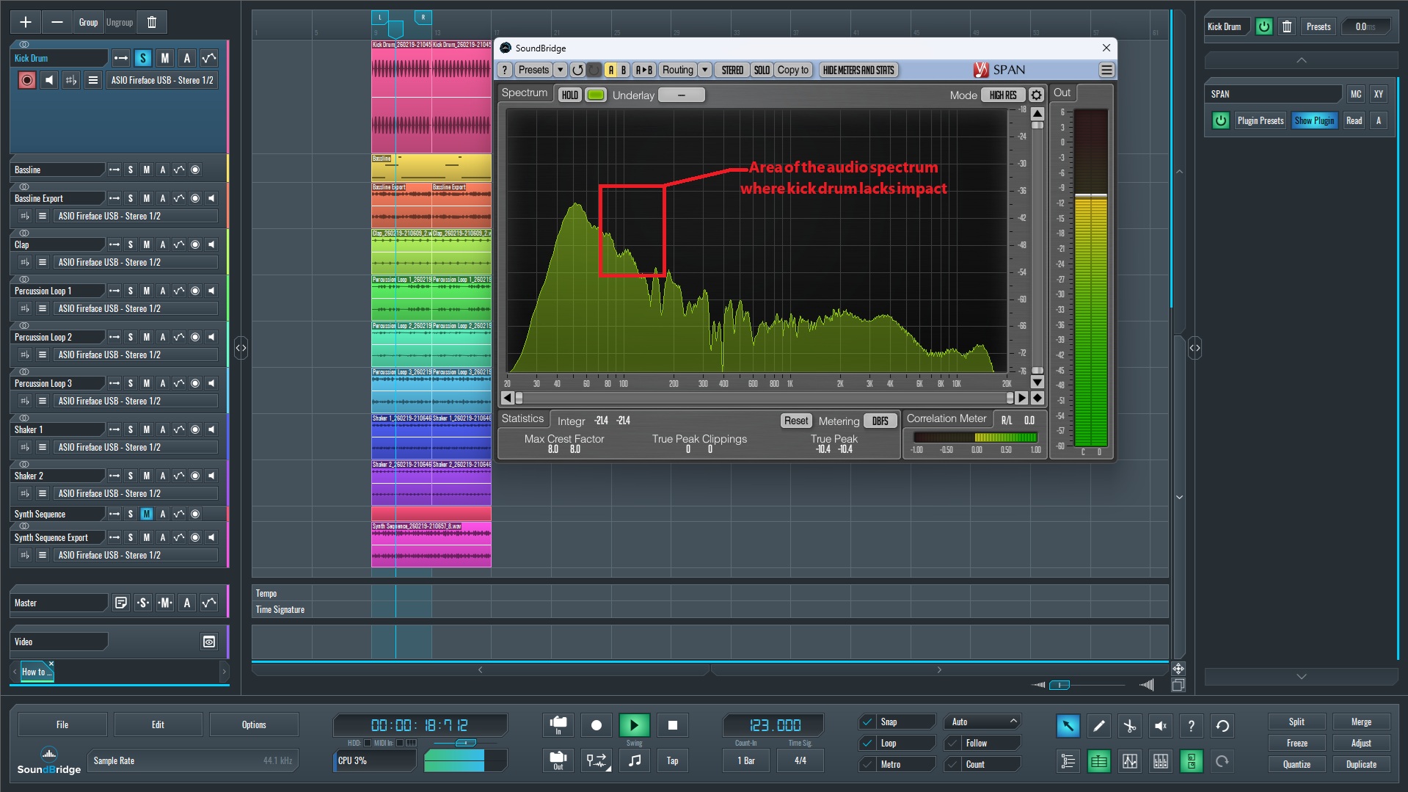Select the scissors cut tool
This screenshot has width=1408, height=792.
[1130, 726]
